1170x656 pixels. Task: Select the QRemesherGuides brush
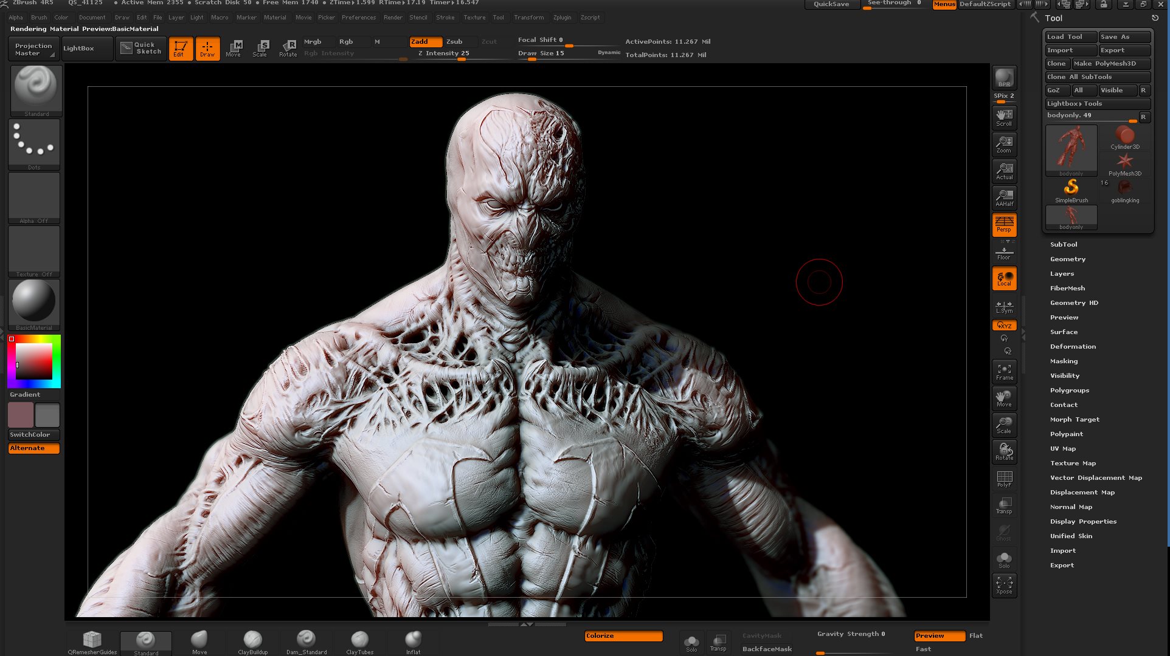[92, 643]
